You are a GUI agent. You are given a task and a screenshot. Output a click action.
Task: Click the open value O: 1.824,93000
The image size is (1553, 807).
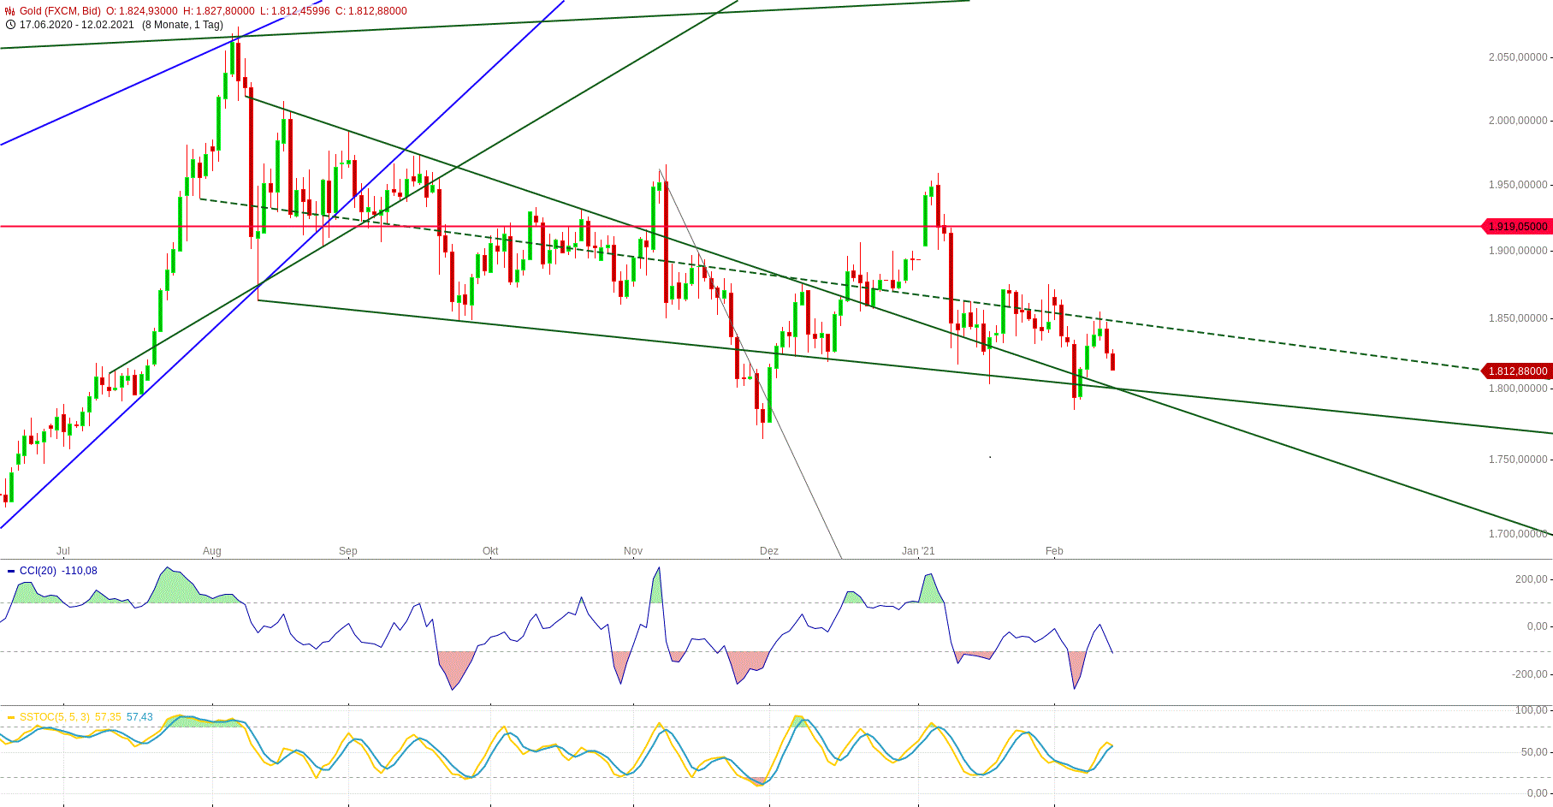click(x=142, y=11)
